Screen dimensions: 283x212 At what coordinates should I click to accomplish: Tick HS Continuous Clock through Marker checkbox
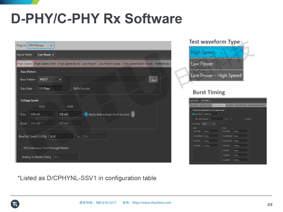(x=21, y=148)
